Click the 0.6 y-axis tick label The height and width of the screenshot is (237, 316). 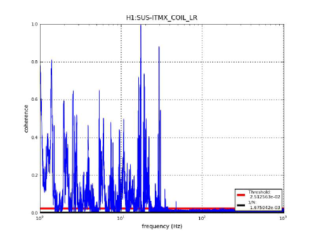34,99
